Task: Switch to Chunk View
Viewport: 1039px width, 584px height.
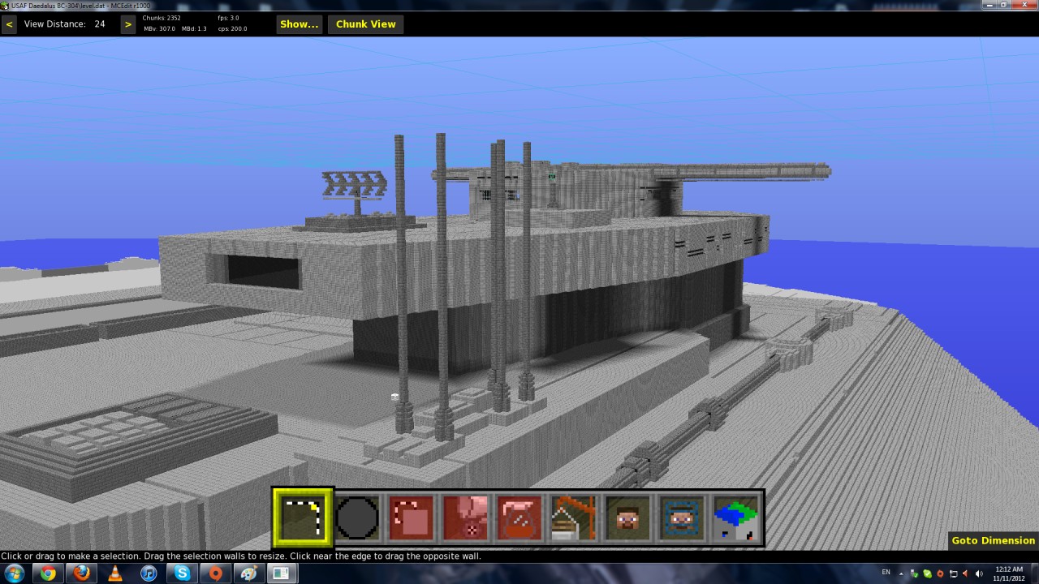Action: pyautogui.click(x=365, y=24)
